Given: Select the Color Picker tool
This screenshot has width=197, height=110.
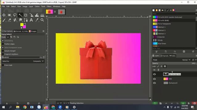Looking at the screenshot, I should 37,20.
